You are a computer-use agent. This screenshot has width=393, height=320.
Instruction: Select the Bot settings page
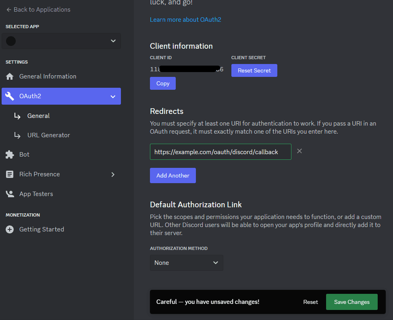24,155
